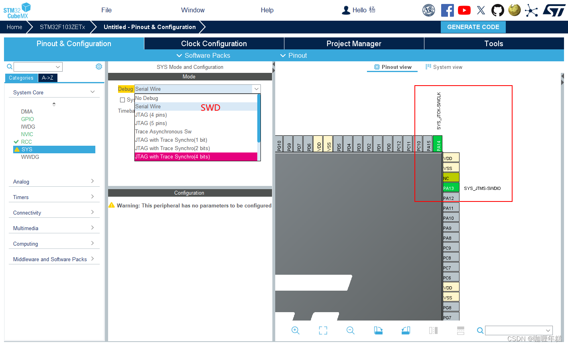
Task: Expand Middleware and Software Packs category
Action: click(93, 259)
